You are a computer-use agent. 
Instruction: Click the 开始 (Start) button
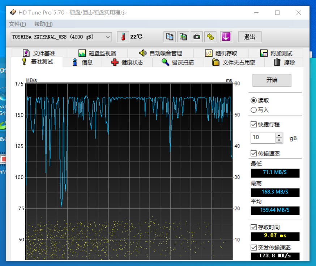click(272, 80)
